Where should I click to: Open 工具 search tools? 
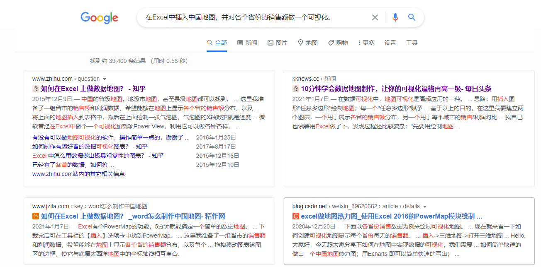412,43
